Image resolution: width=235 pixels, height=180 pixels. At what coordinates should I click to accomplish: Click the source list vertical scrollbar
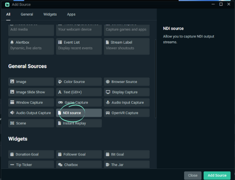156,78
